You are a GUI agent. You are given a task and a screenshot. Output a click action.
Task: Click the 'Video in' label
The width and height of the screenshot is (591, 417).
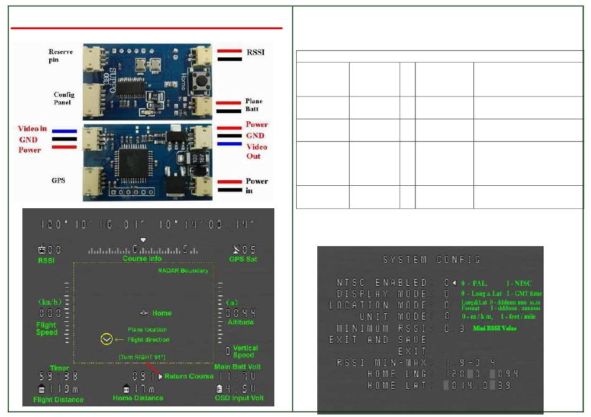tap(32, 129)
